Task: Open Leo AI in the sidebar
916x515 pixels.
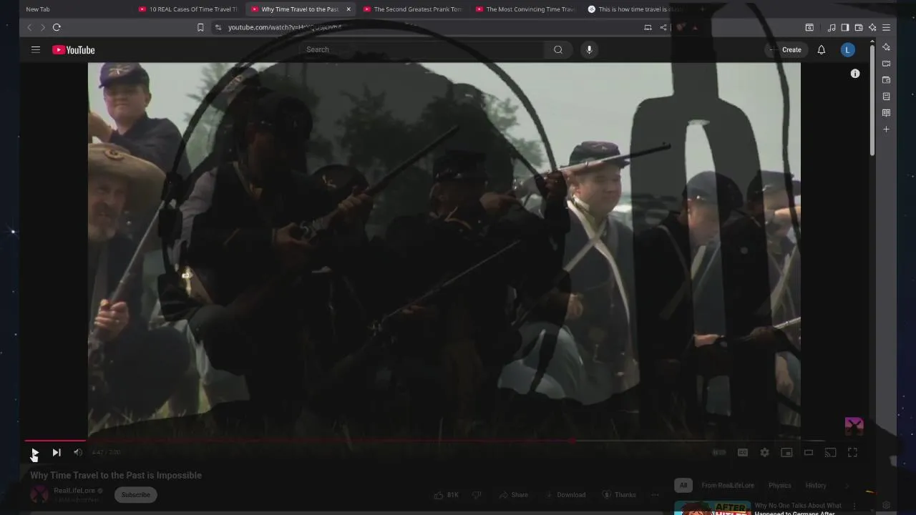Action: pyautogui.click(x=886, y=47)
